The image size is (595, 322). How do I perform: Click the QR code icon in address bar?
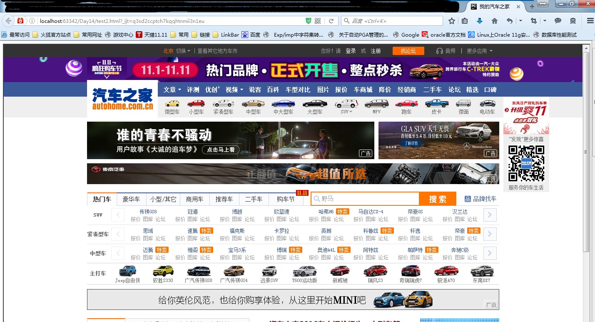(x=318, y=21)
